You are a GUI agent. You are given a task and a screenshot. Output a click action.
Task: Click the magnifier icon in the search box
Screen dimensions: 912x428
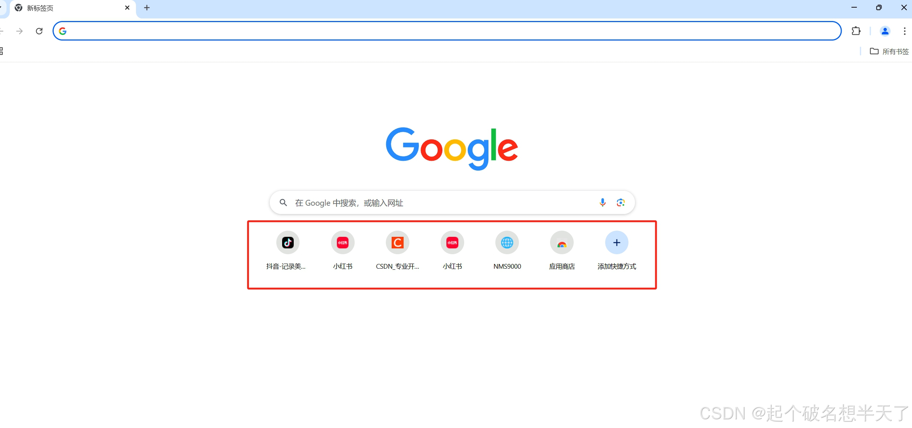283,202
